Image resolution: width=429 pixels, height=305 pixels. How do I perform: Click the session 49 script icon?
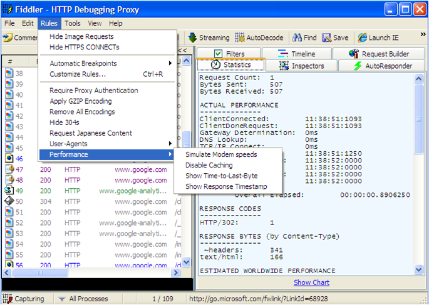coord(9,191)
